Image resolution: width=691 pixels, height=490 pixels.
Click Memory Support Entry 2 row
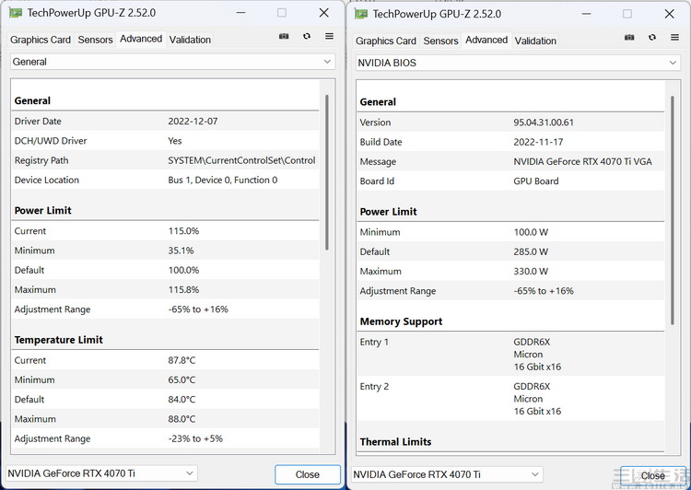tap(511, 398)
